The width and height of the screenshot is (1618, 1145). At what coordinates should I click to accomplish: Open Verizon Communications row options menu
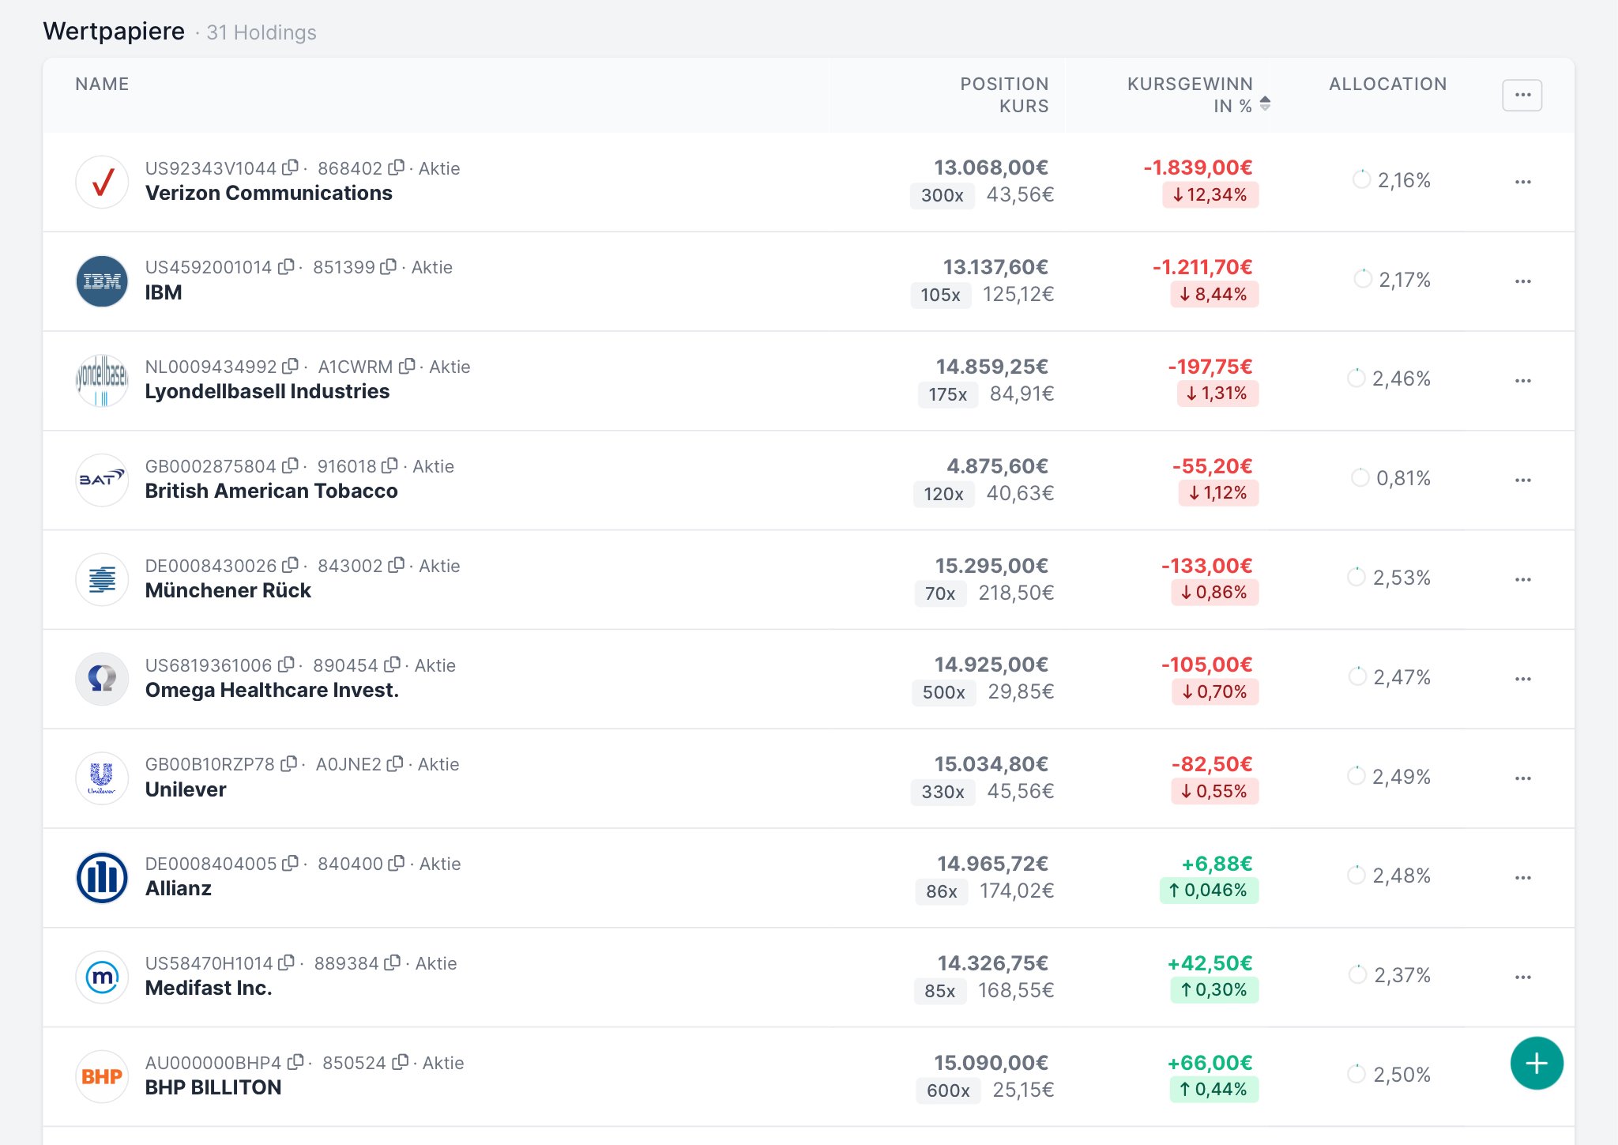tap(1522, 183)
